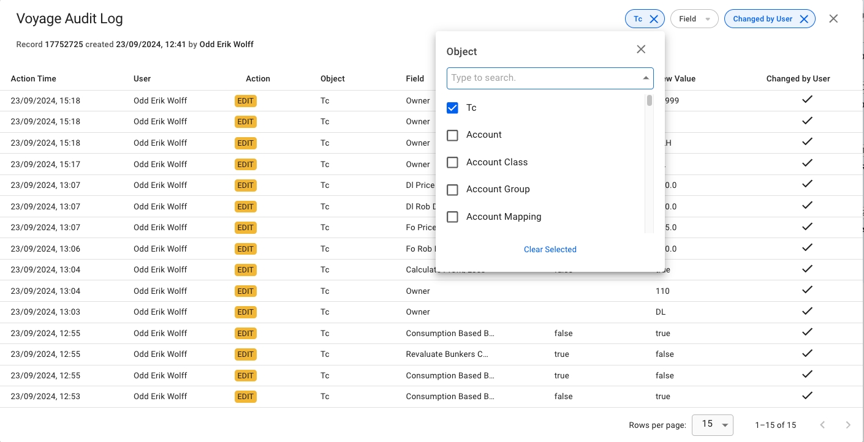Sort by Changed by User column header
Viewport: 864px width, 442px height.
[x=798, y=78]
